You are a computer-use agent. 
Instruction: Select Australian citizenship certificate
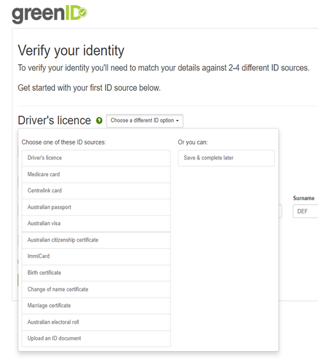[96, 240]
